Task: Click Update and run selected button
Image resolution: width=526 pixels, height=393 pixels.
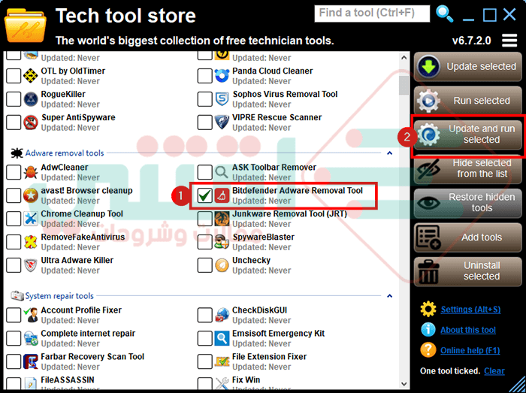Action: pyautogui.click(x=467, y=135)
